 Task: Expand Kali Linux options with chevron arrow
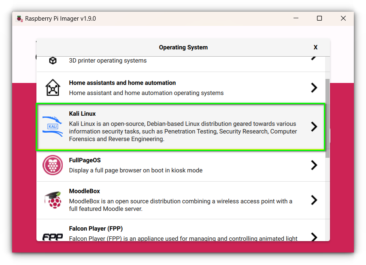[314, 127]
